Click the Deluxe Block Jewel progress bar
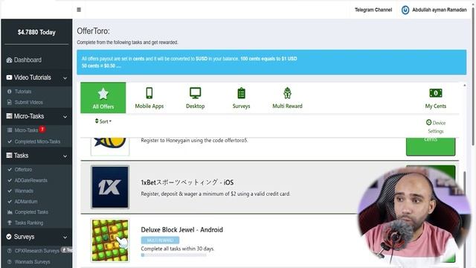The image size is (476, 268). (173, 255)
